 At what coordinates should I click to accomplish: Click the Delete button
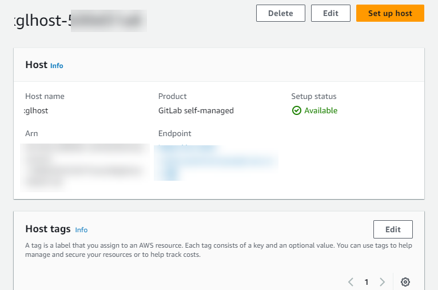(280, 13)
